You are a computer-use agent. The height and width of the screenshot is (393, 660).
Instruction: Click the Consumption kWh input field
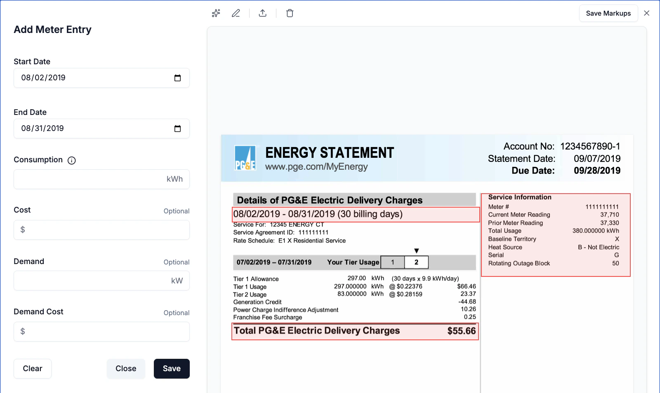pyautogui.click(x=101, y=179)
